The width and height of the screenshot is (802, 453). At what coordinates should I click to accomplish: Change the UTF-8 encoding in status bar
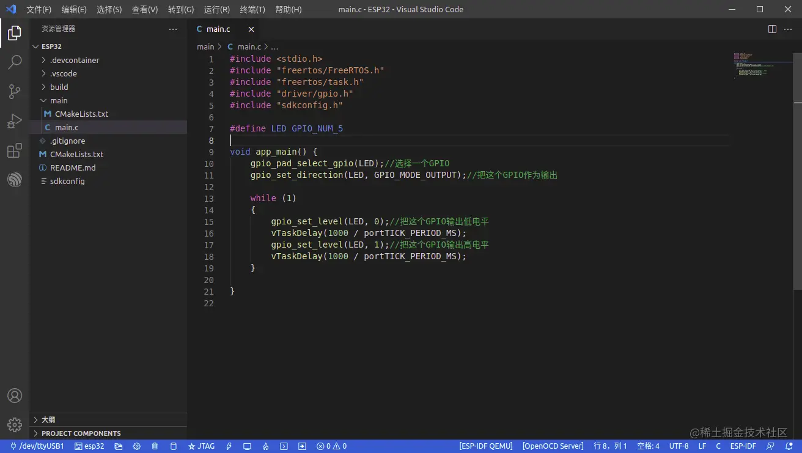679,446
